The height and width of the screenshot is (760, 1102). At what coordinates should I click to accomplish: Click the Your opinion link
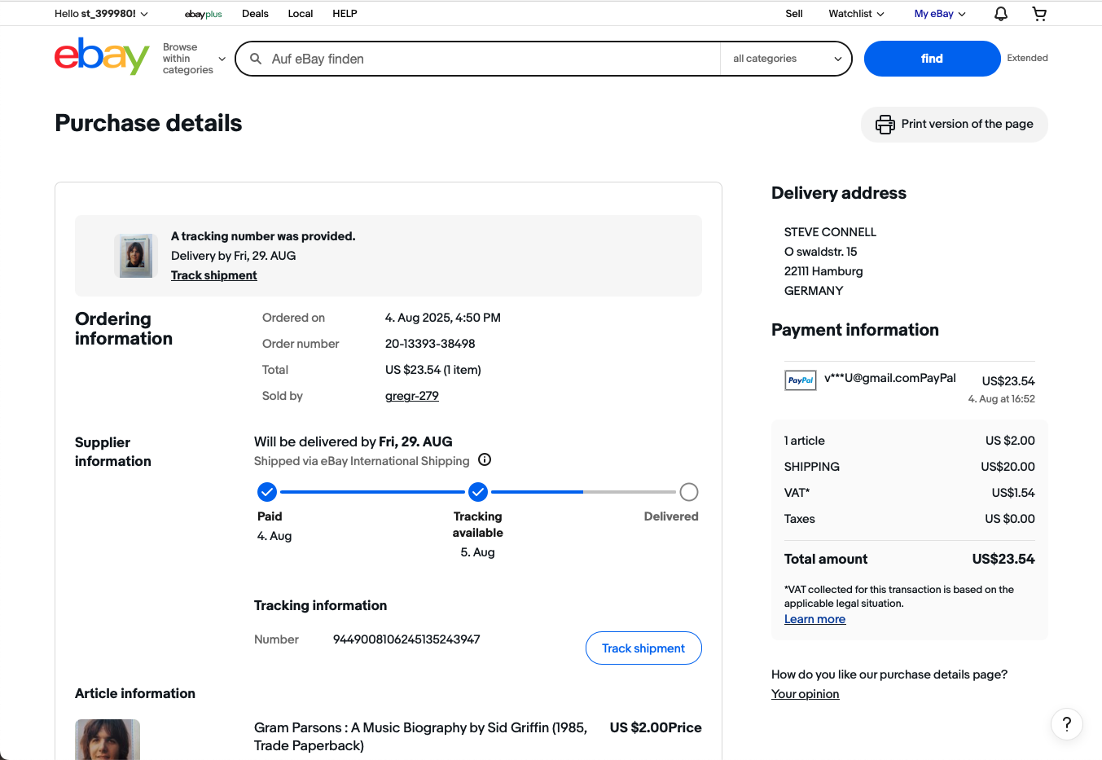coord(805,694)
